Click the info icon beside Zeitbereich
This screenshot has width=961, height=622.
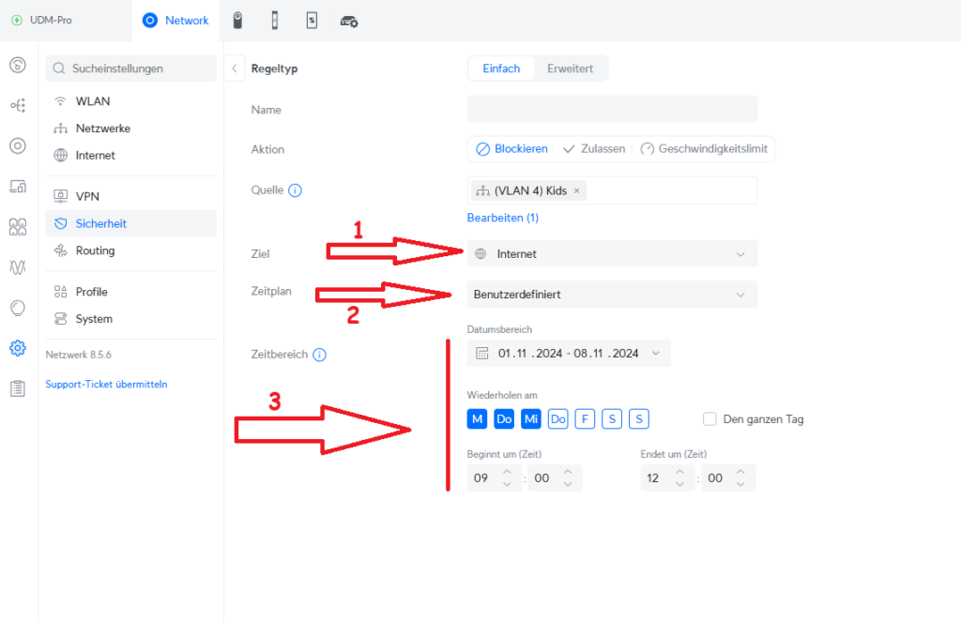coord(319,356)
